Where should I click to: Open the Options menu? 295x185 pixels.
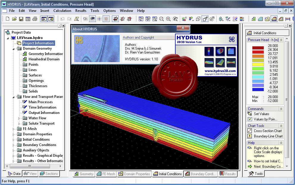point(110,11)
